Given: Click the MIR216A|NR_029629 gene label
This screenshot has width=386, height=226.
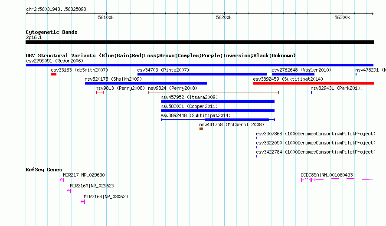Looking at the screenshot, I should click(92, 186).
